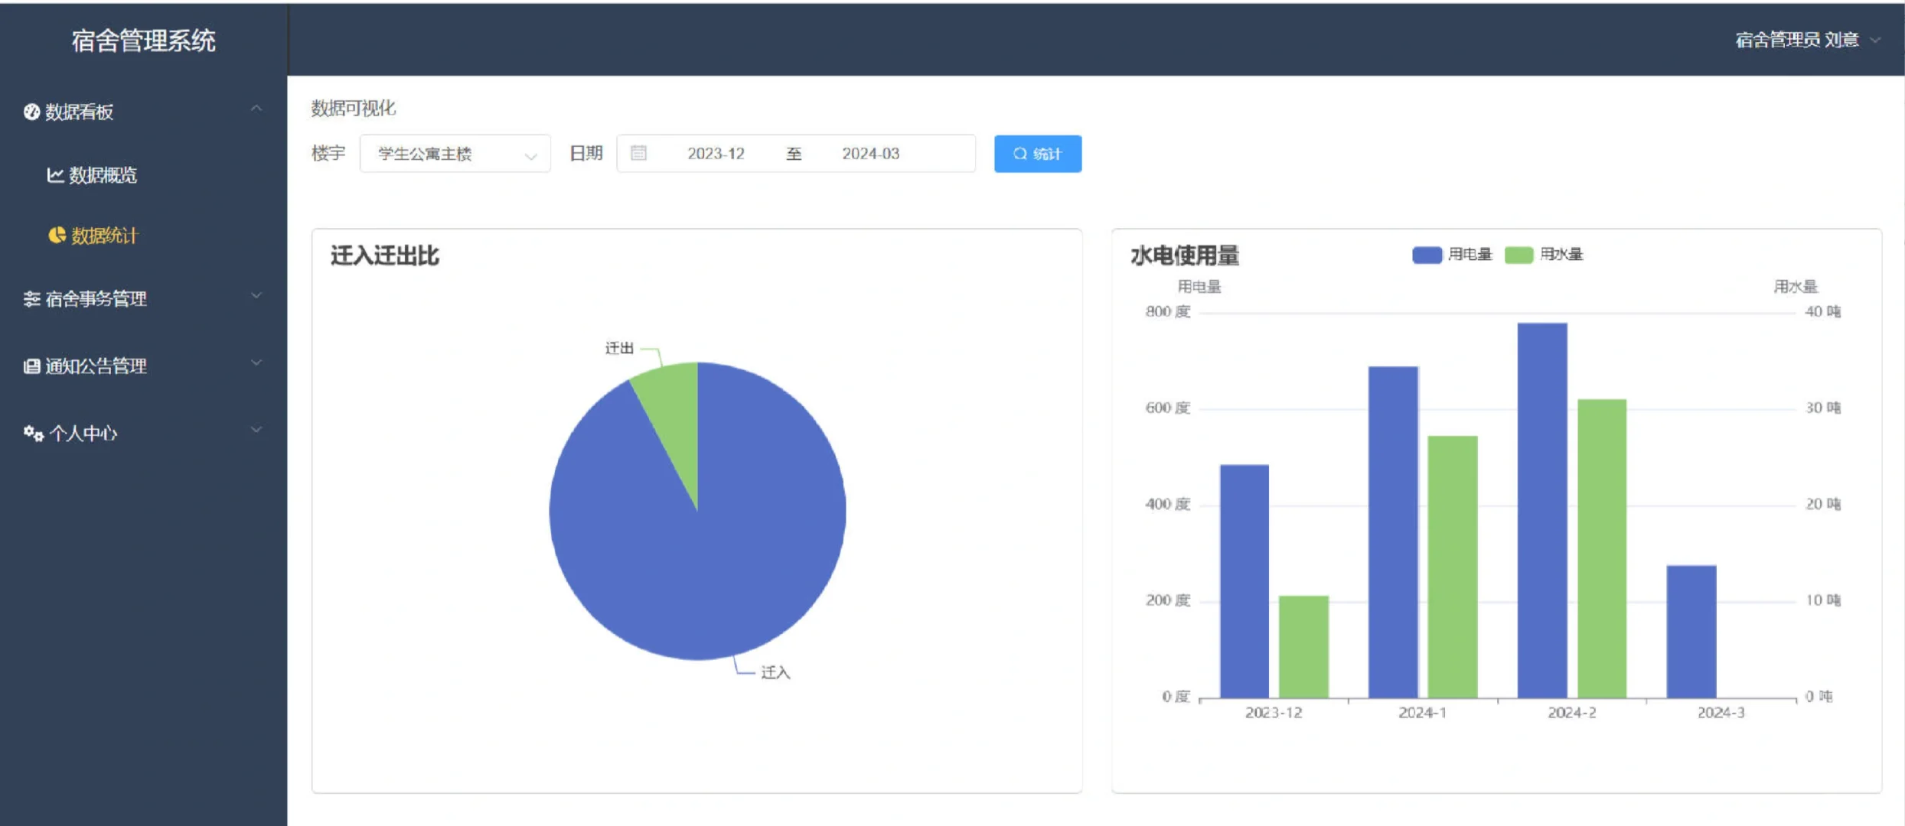Viewport: 1905px width, 826px height.
Task: Select 数据概览 menu item
Action: coord(143,175)
